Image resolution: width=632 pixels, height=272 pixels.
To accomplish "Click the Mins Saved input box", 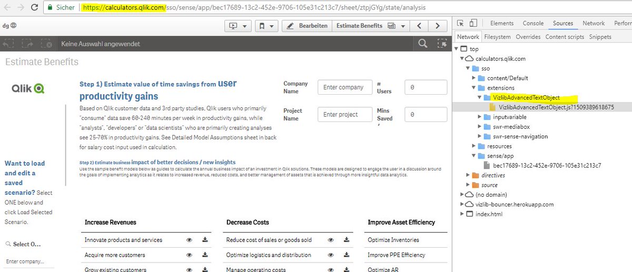I will pyautogui.click(x=426, y=114).
